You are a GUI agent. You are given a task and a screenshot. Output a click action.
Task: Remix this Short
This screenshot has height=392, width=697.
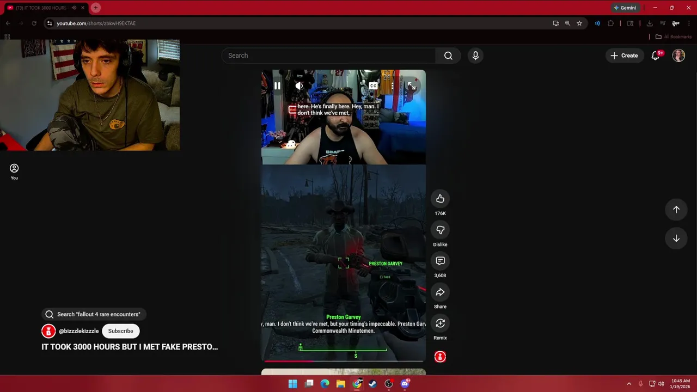[440, 323]
